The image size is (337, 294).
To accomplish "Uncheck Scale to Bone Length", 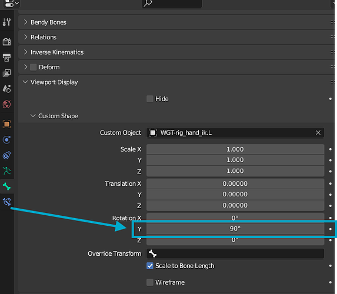I will pyautogui.click(x=150, y=266).
